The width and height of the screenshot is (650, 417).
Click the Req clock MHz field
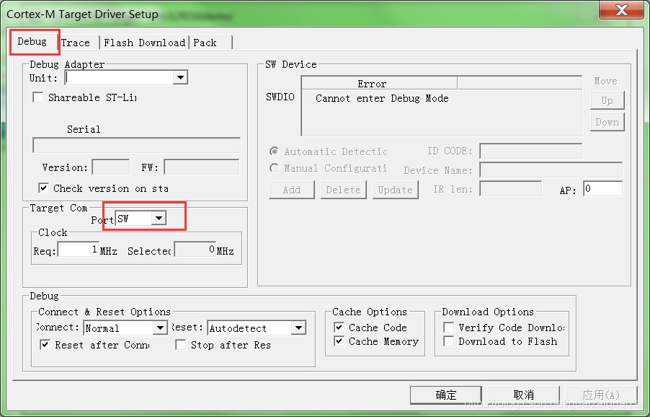pos(79,250)
